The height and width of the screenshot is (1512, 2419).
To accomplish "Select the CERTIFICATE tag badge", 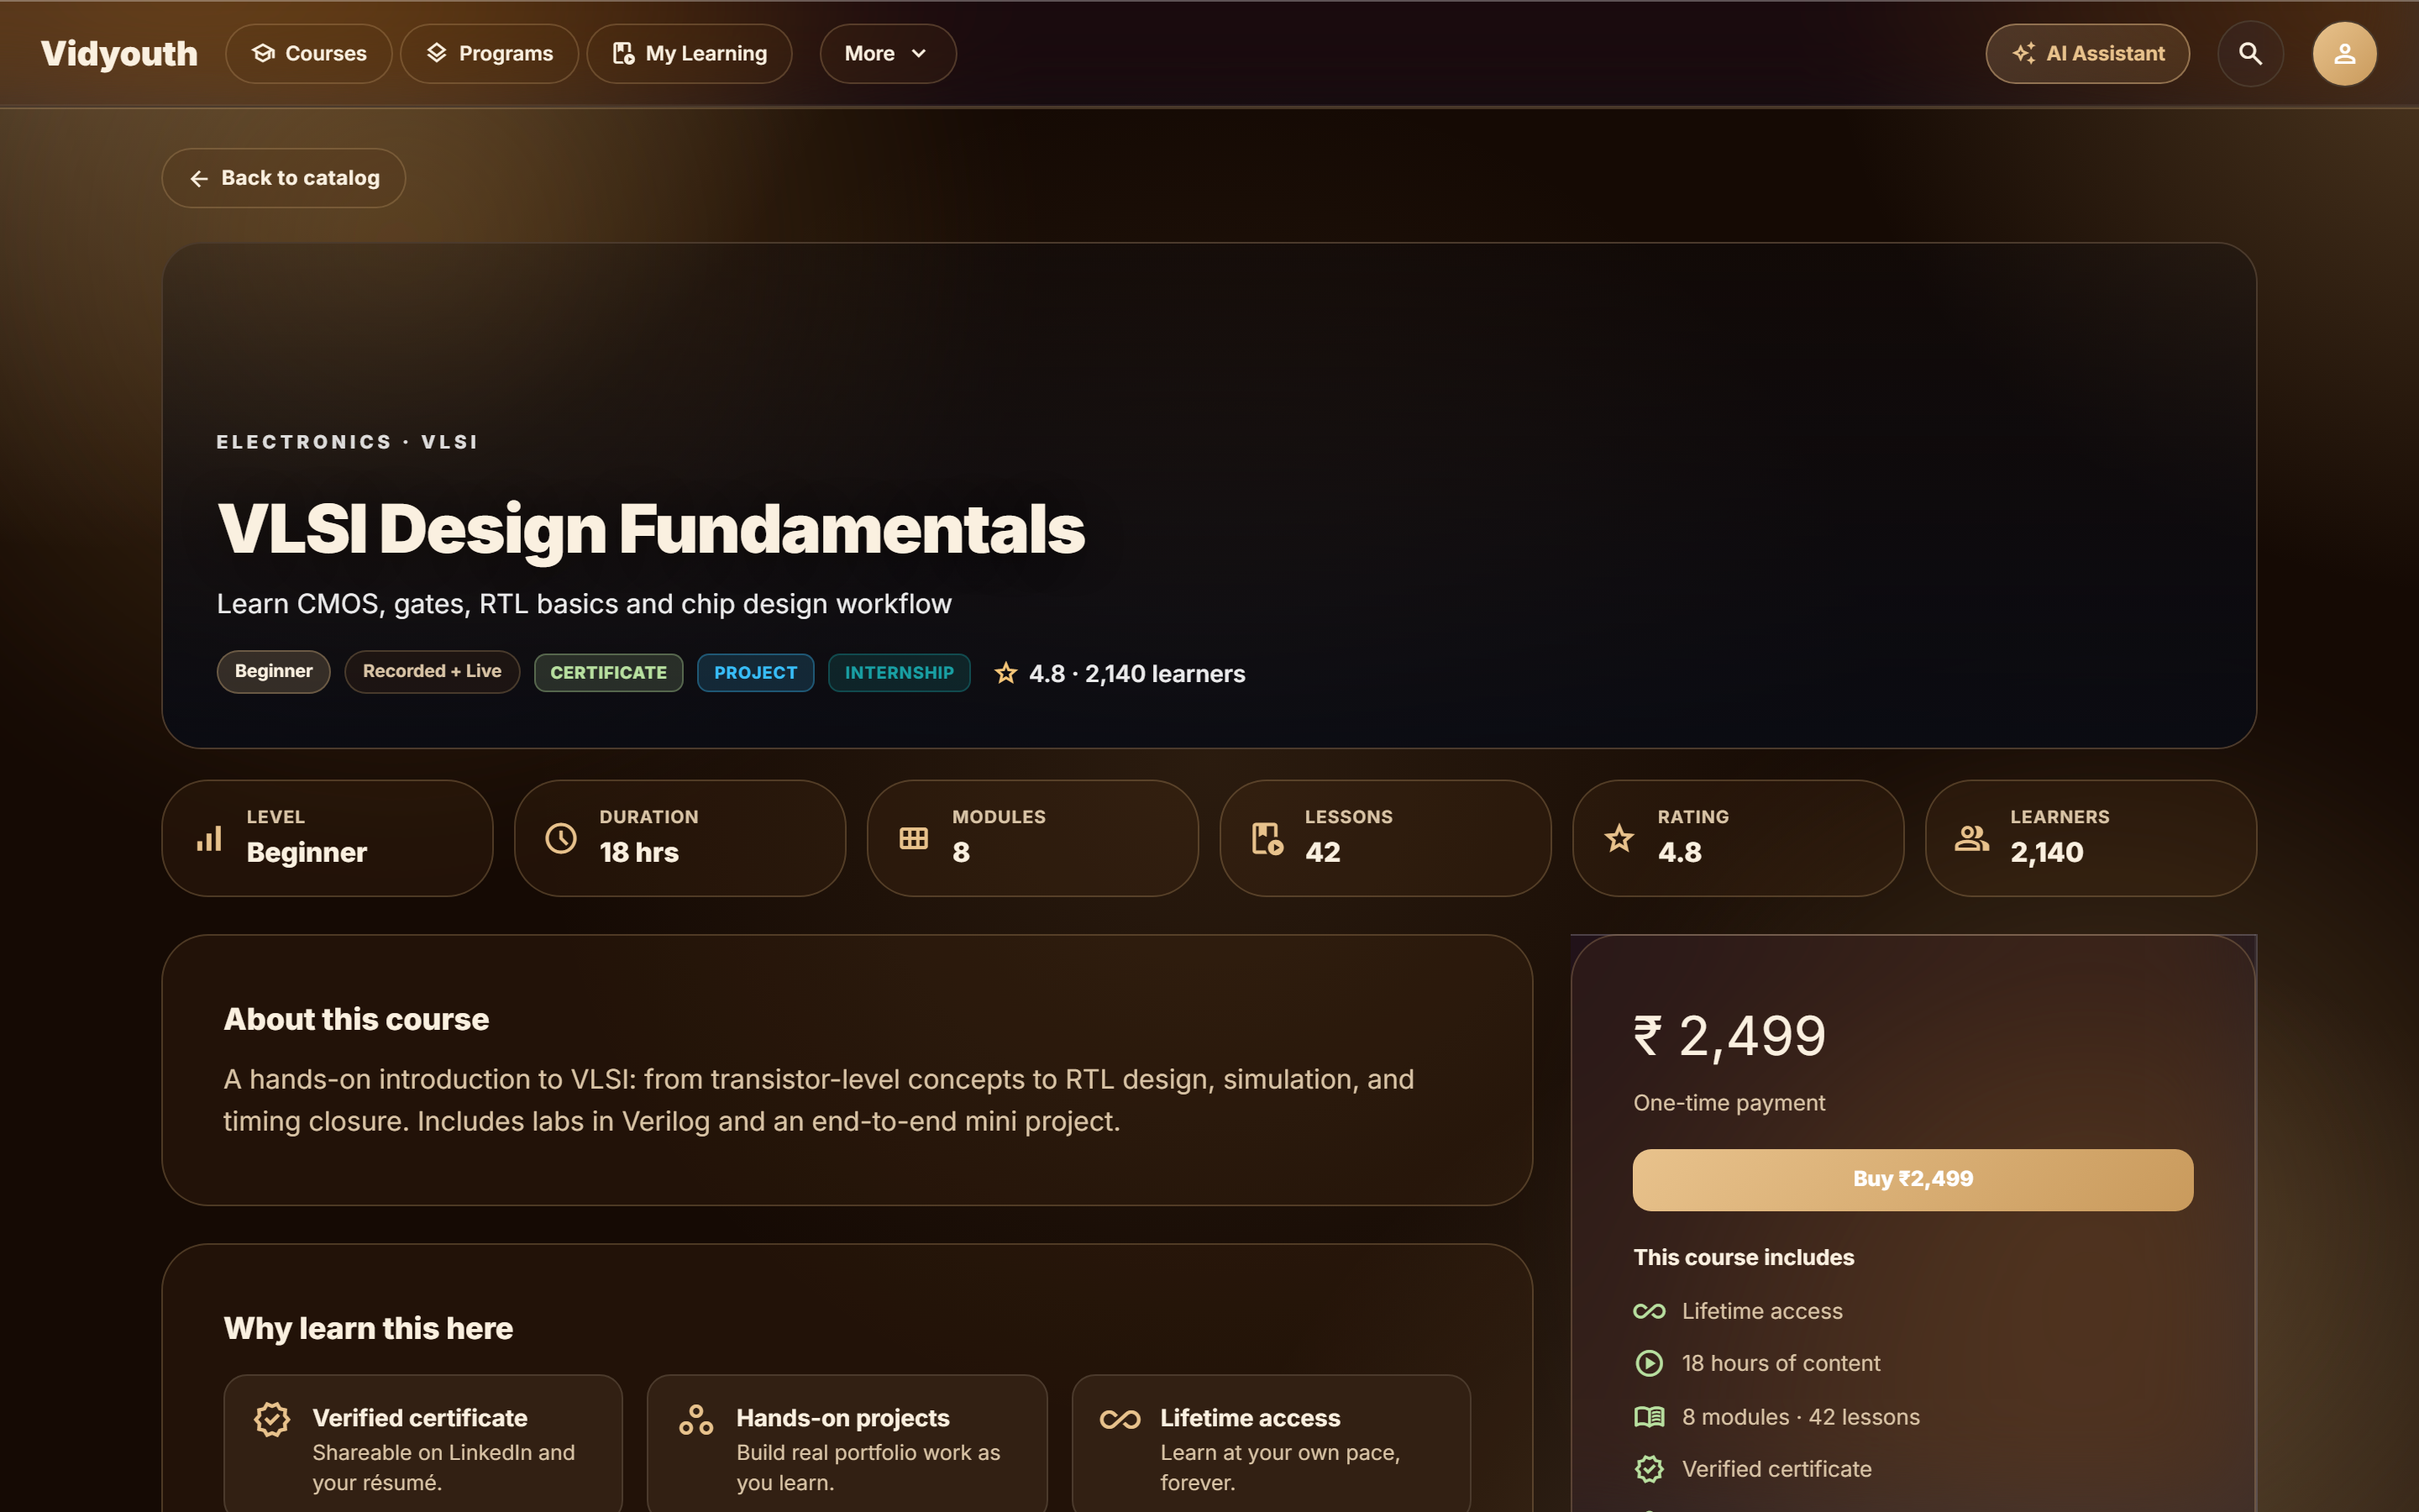I will [609, 673].
